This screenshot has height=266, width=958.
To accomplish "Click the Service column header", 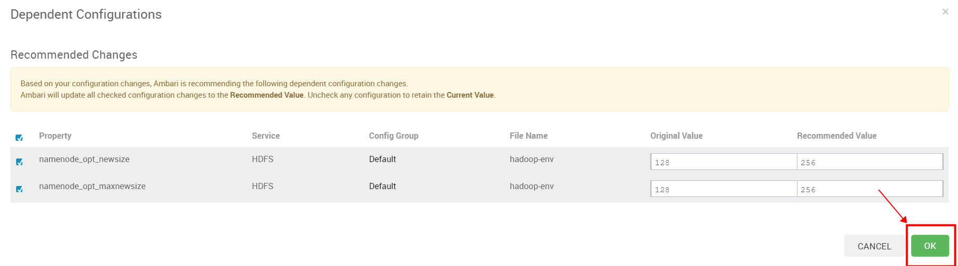I will click(x=266, y=136).
